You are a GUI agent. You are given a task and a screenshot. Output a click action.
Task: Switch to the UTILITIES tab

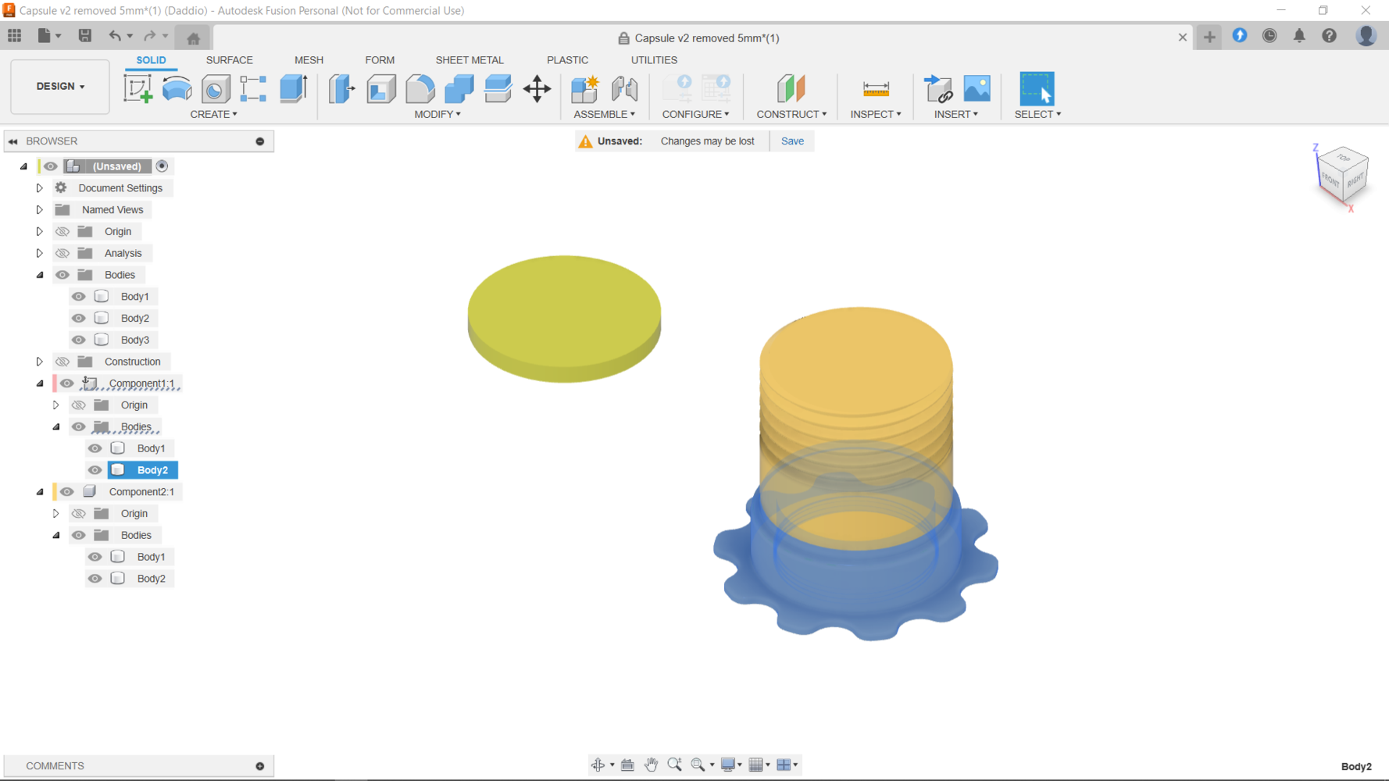tap(654, 60)
